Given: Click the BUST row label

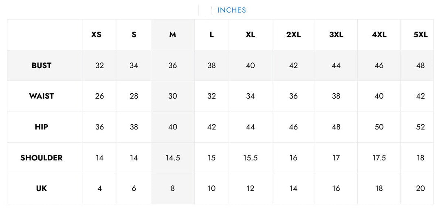Looking at the screenshot, I should 42,66.
